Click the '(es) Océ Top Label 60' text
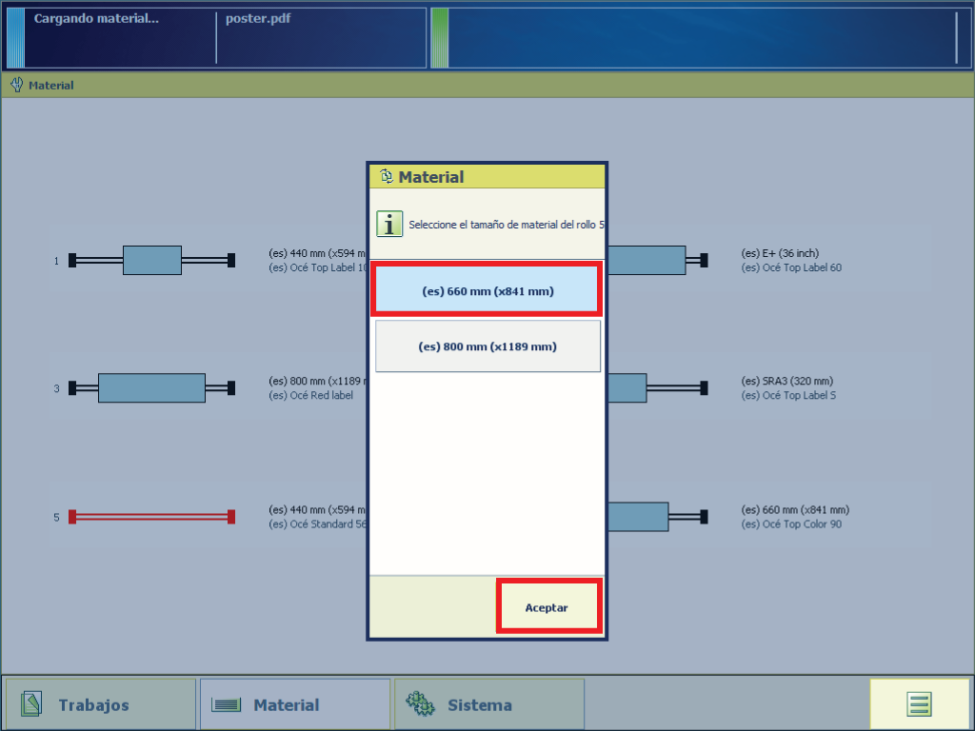The width and height of the screenshot is (975, 731). pos(791,267)
